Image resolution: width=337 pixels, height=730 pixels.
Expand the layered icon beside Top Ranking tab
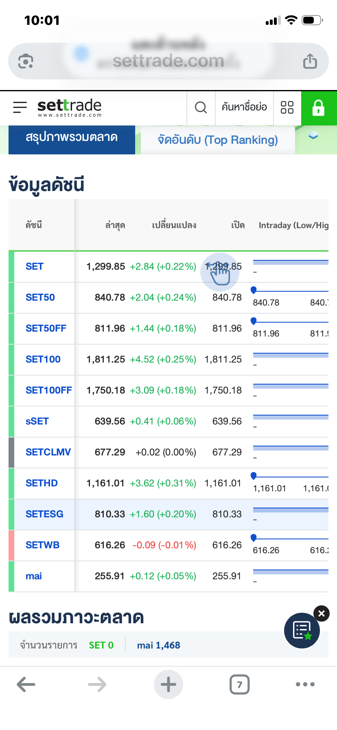(x=313, y=136)
